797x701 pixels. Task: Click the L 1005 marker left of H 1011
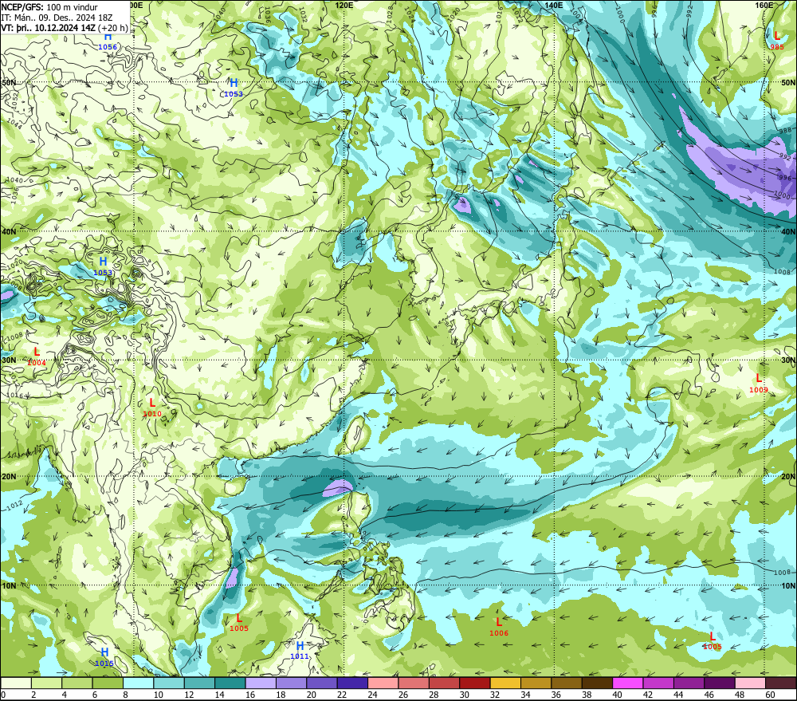click(239, 622)
